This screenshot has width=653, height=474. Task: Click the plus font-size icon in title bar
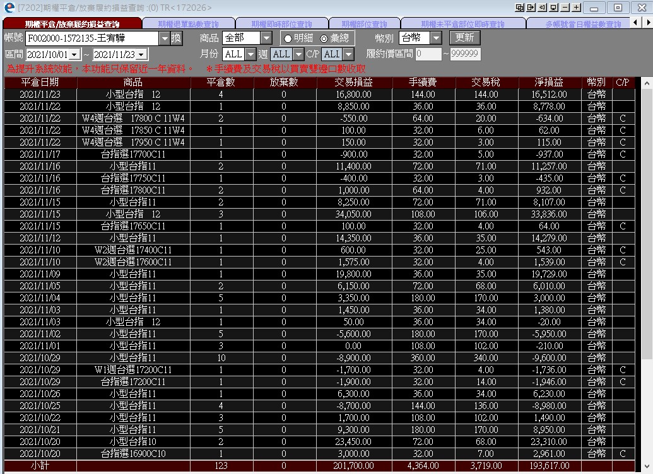577,7
